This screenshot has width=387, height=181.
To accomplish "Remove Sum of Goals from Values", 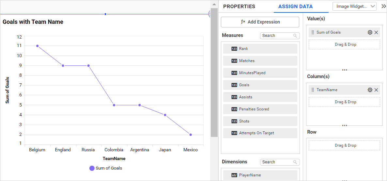I will click(376, 32).
